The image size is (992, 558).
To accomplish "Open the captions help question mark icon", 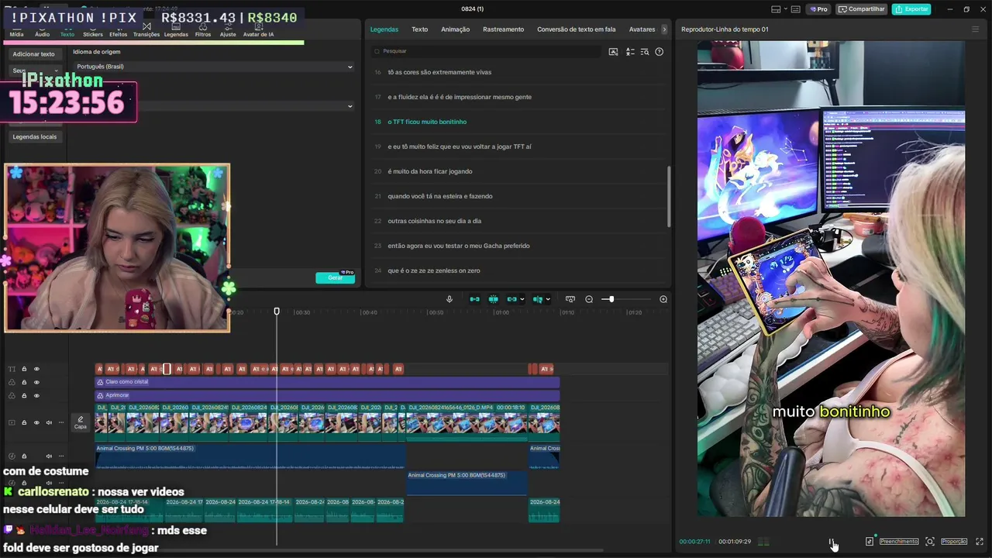I will (660, 52).
